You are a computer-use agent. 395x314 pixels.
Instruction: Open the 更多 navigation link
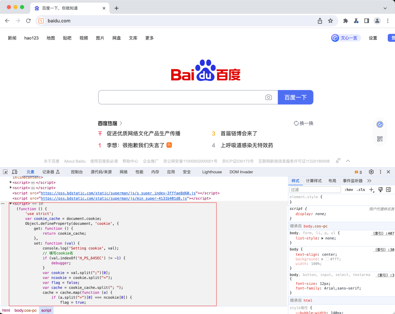coord(149,38)
